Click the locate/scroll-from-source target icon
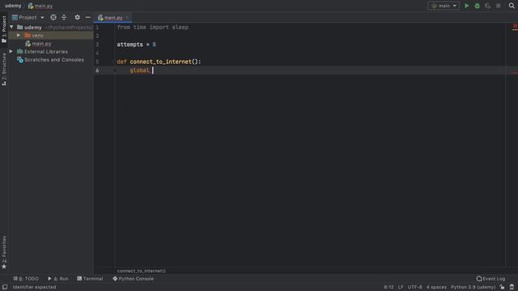 (x=53, y=18)
